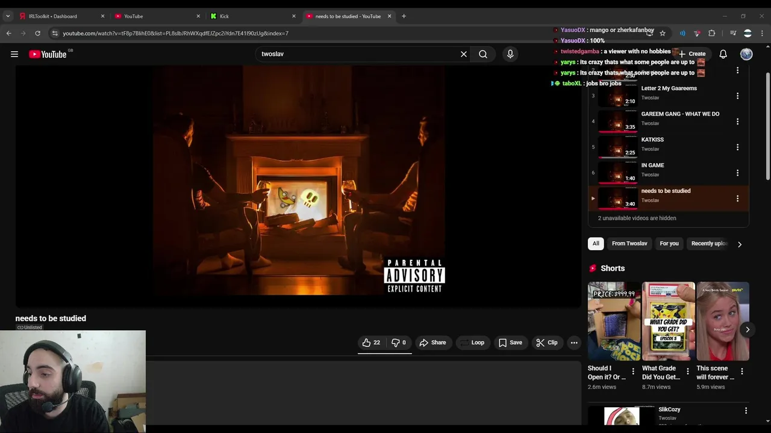Open options menu for KATKISS

[x=737, y=148]
